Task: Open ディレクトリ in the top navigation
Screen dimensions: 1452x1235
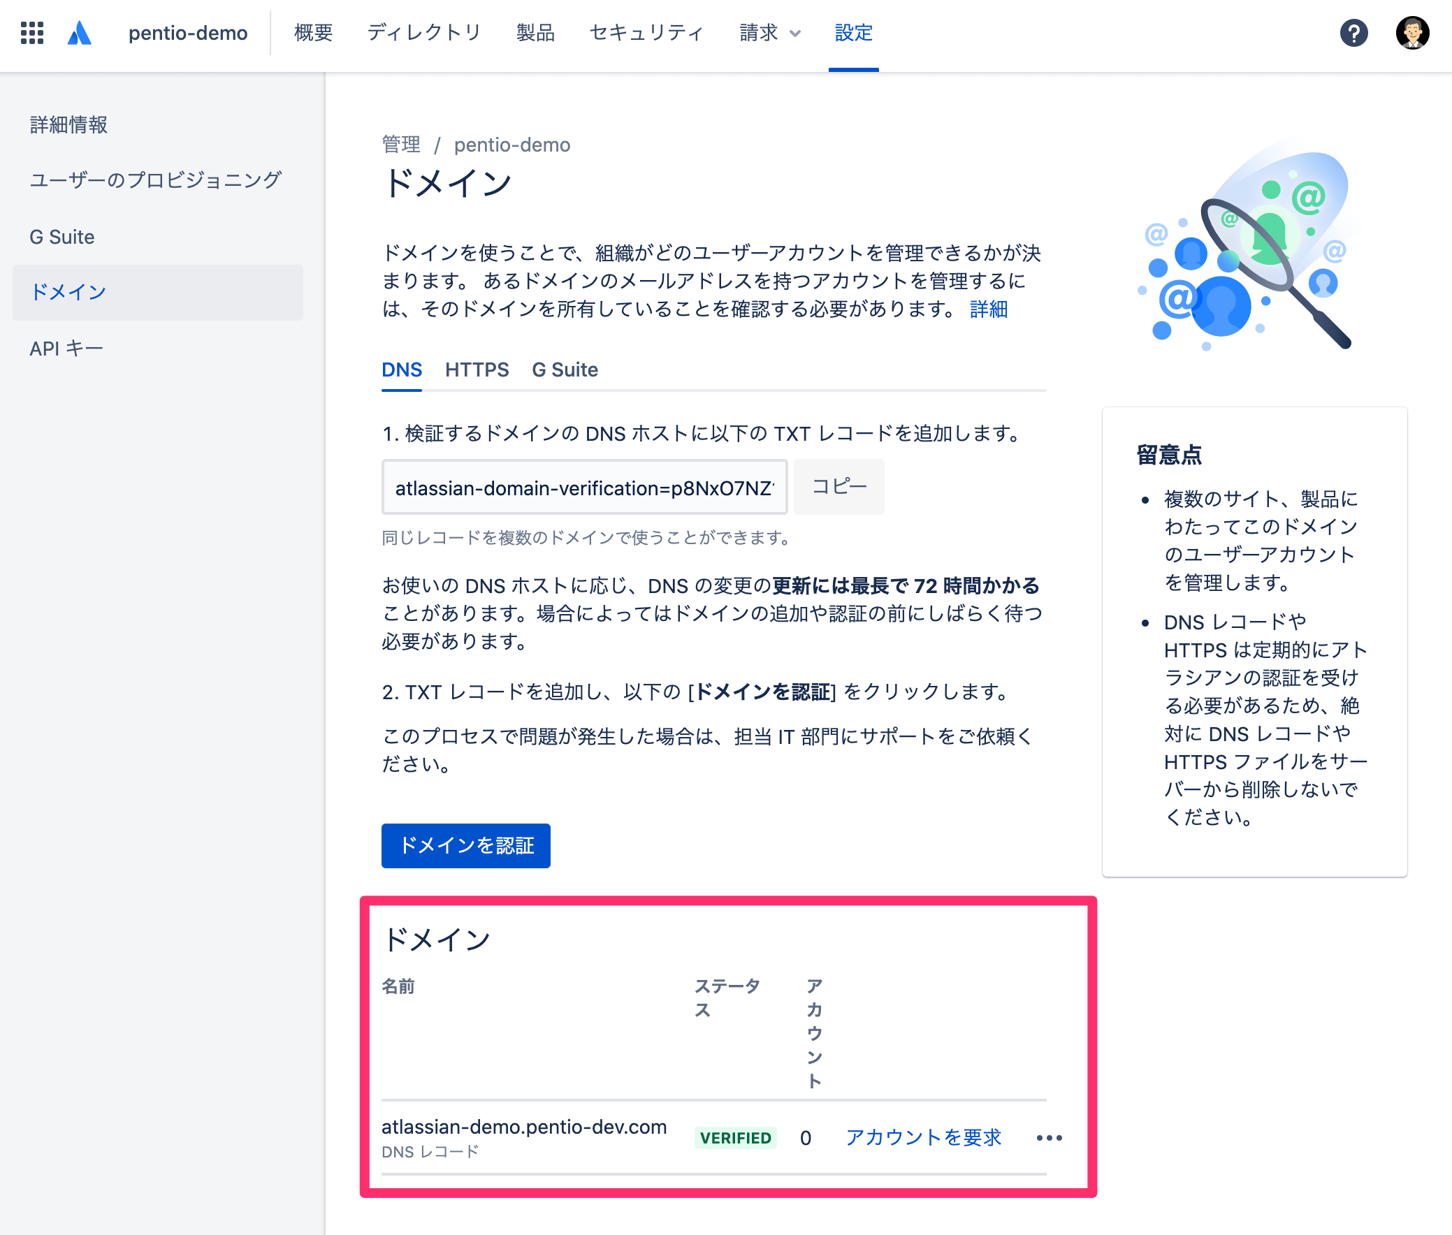Action: [423, 33]
